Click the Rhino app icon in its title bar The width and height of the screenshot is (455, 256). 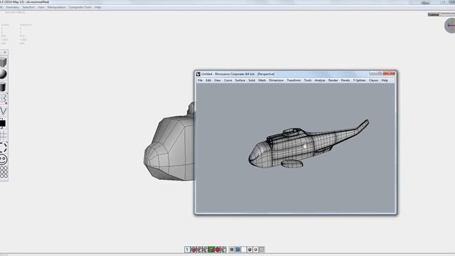(198, 74)
